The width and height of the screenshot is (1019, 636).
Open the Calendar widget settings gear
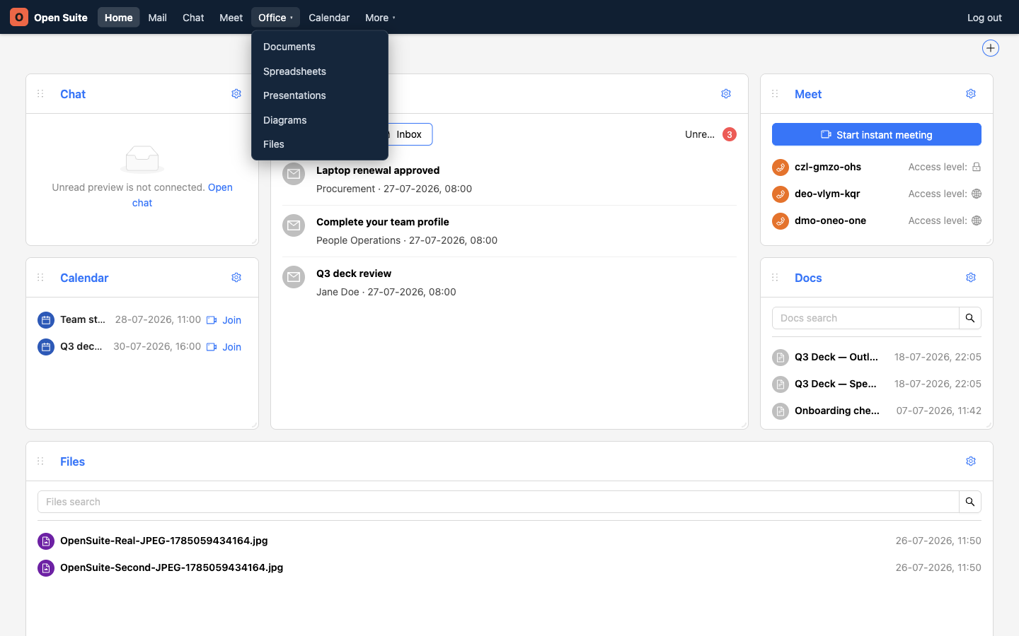[x=236, y=278]
